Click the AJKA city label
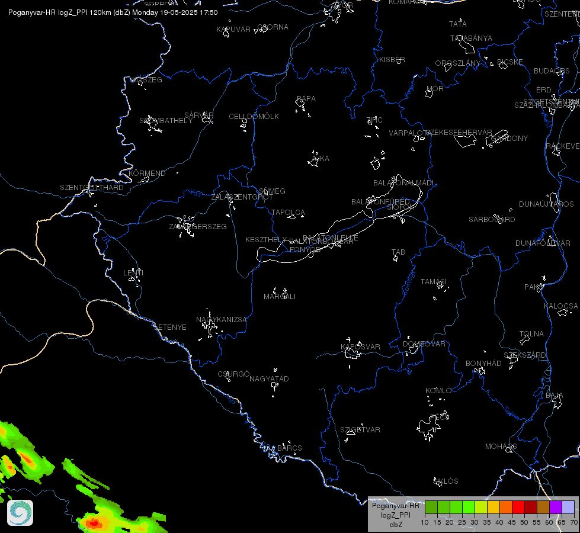The width and height of the screenshot is (580, 533). click(321, 159)
